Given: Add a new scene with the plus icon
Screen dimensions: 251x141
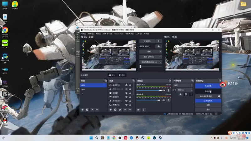Looking at the screenshot, I should coord(83,110).
